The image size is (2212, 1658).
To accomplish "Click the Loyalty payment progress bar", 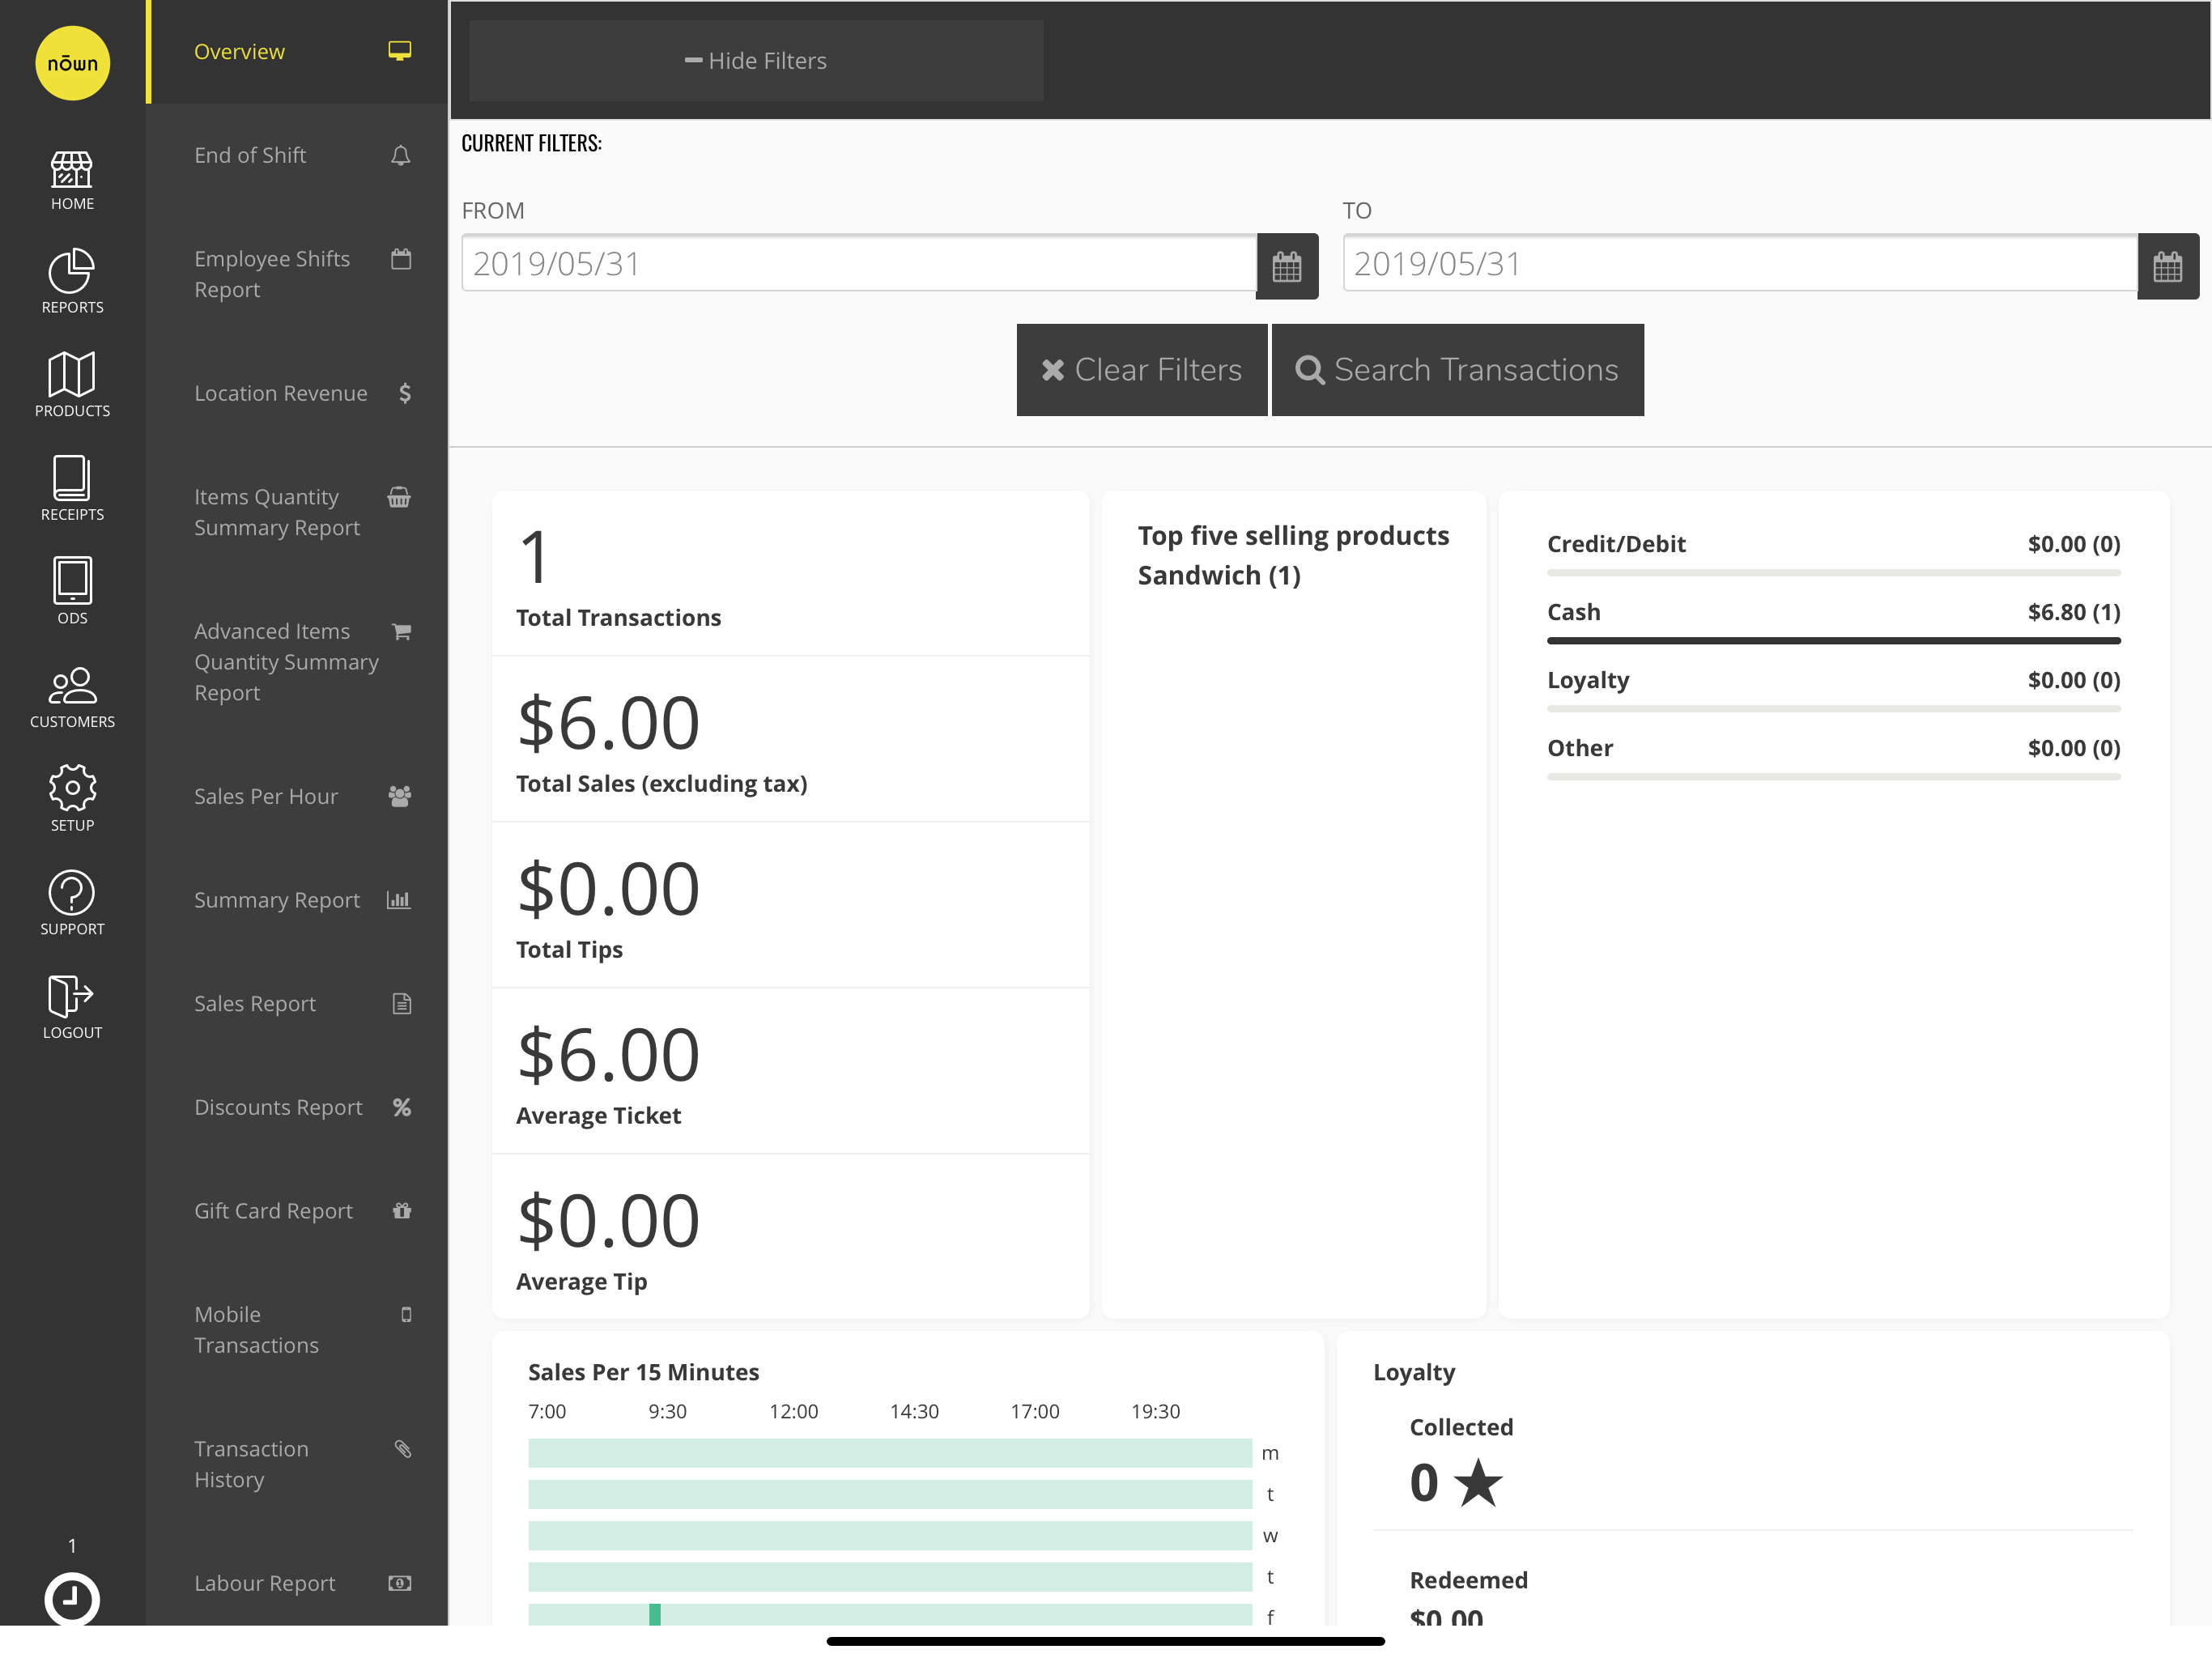I will 1834,709.
